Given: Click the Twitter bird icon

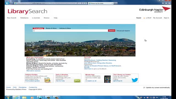Looking at the screenshot, I should (135, 80).
